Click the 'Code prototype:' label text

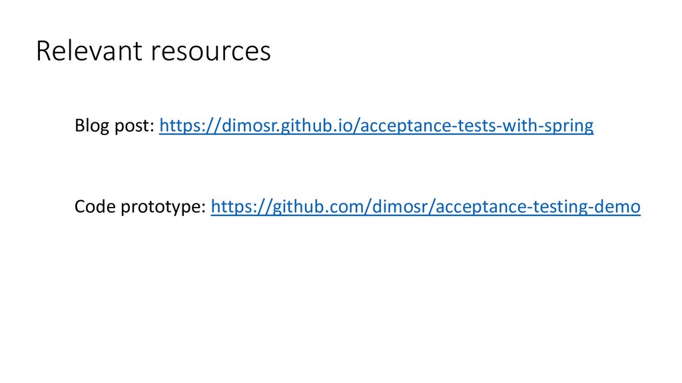pyautogui.click(x=141, y=207)
